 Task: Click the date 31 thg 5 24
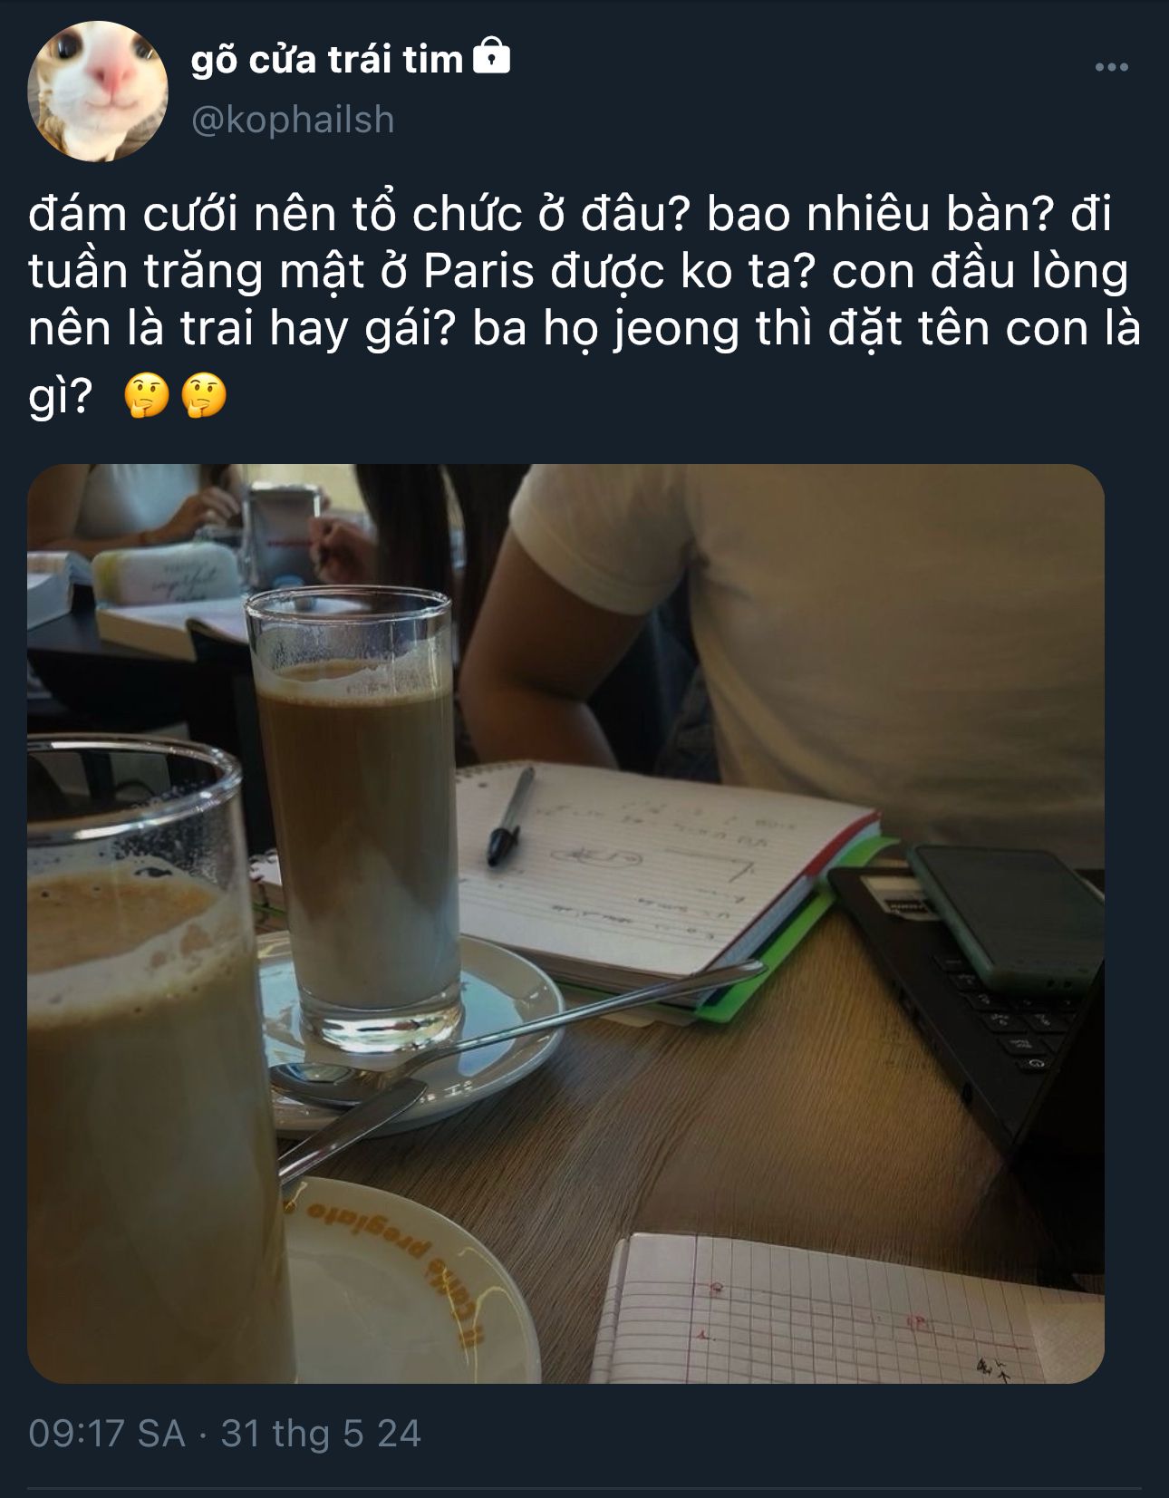(x=321, y=1434)
